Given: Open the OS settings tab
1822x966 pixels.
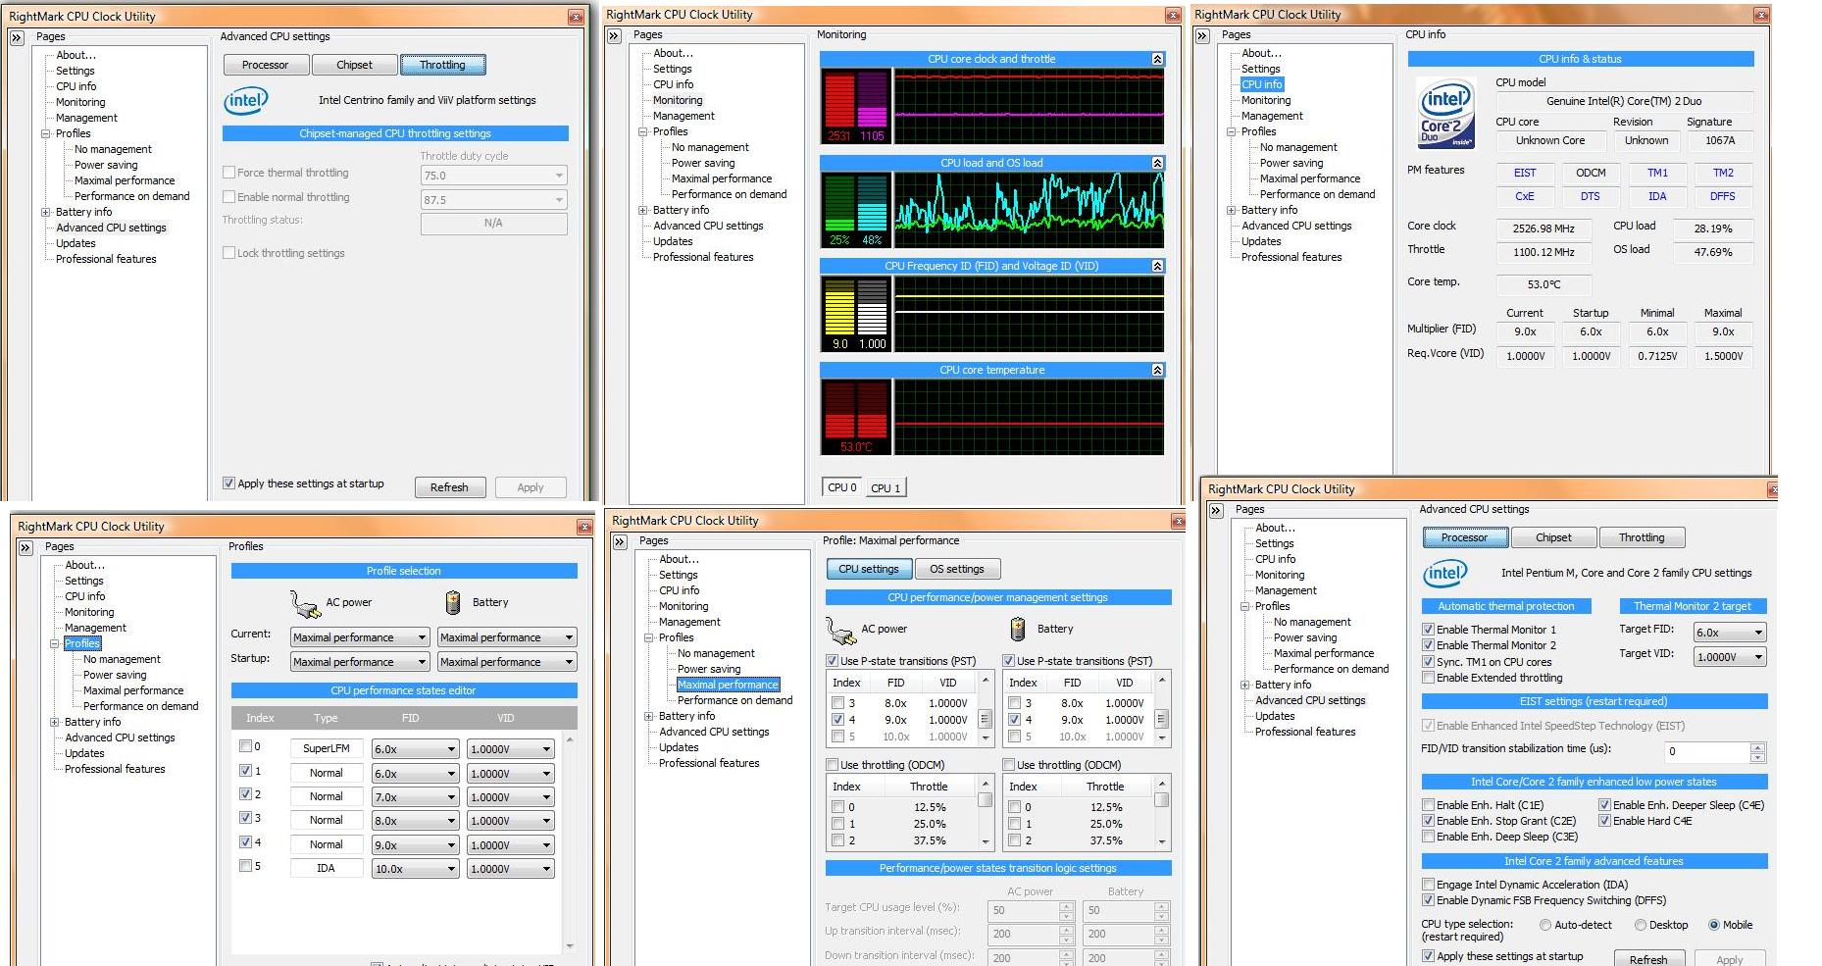Looking at the screenshot, I should tap(957, 569).
